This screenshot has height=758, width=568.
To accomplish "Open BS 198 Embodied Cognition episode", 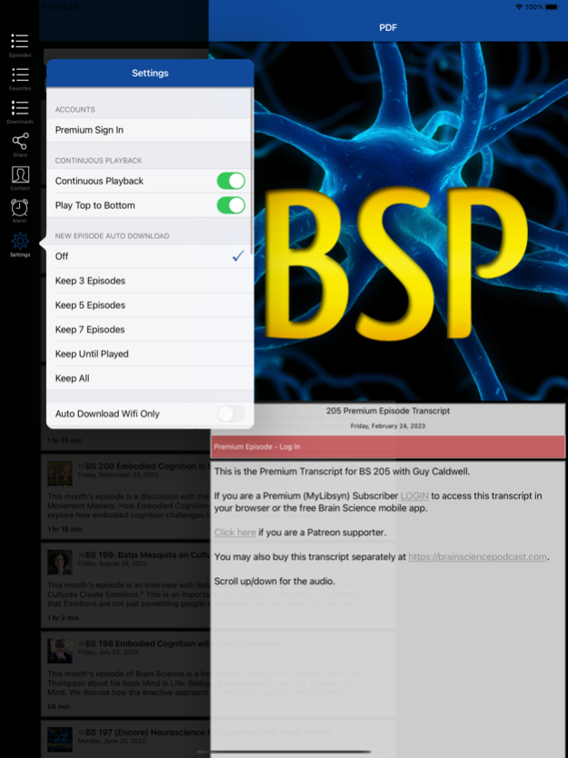I will coord(125,673).
